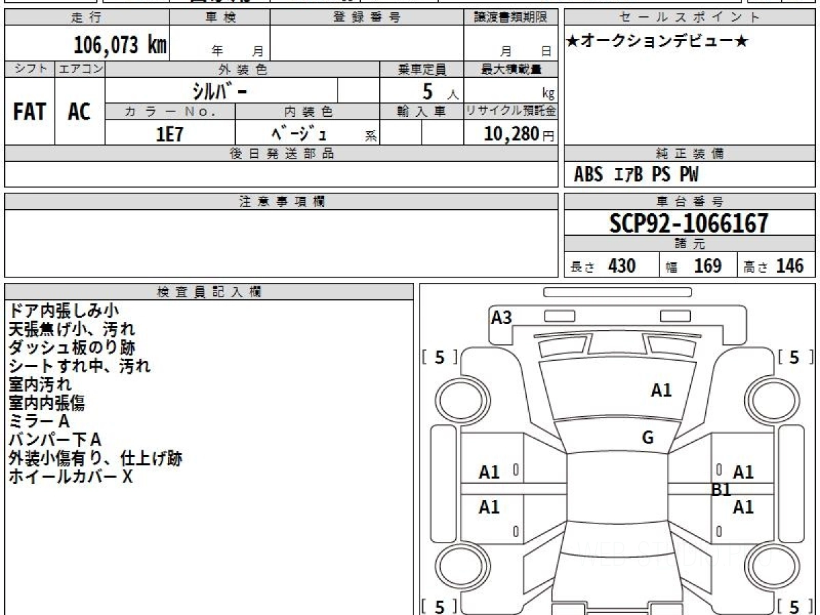The height and width of the screenshot is (615, 820).
Task: Click the カラーNo. header
Action: [170, 111]
